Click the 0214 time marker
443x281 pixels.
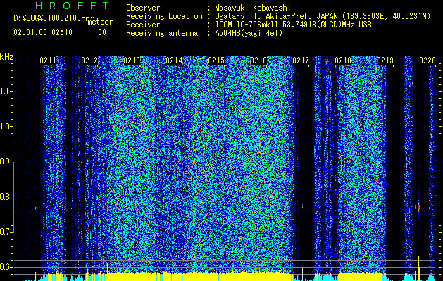(174, 60)
